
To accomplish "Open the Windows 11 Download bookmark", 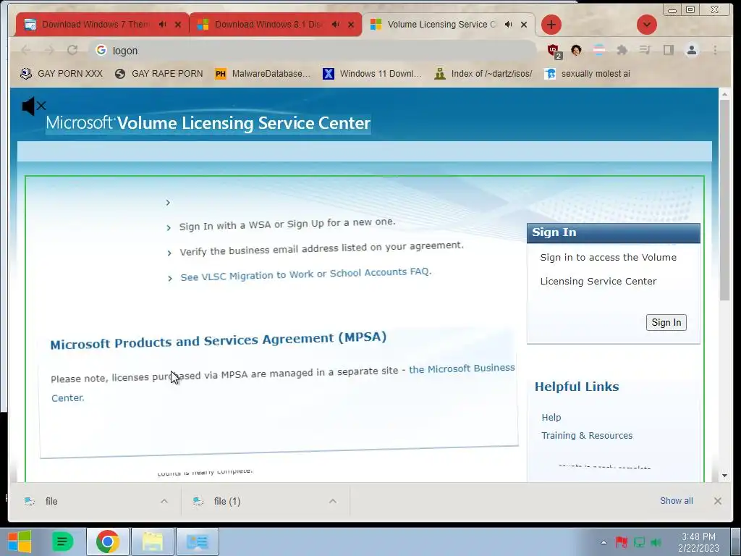I will (372, 74).
